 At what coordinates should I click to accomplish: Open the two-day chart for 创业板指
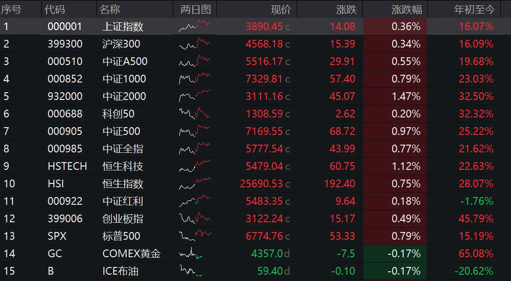pyautogui.click(x=195, y=218)
